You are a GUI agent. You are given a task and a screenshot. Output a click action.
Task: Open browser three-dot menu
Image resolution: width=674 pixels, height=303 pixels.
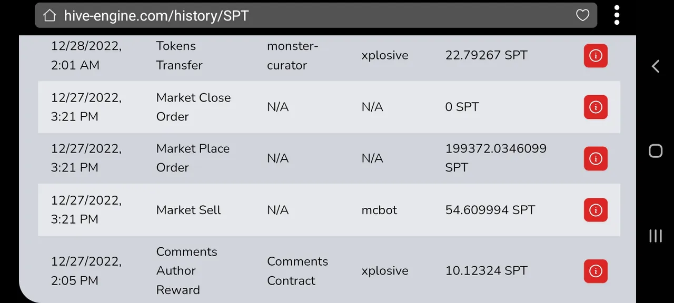coord(617,16)
